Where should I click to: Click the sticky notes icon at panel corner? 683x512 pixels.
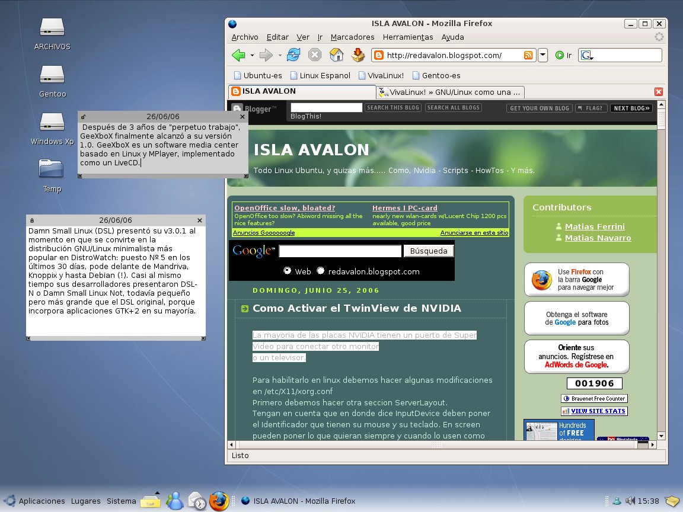pos(672,501)
